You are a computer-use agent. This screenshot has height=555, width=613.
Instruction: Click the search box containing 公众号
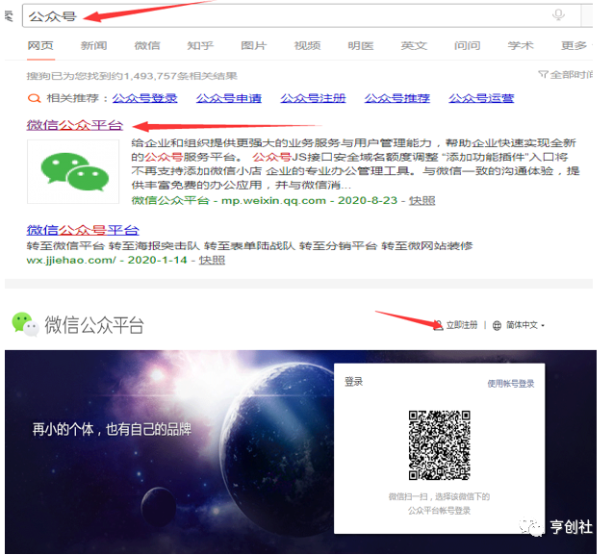point(301,15)
